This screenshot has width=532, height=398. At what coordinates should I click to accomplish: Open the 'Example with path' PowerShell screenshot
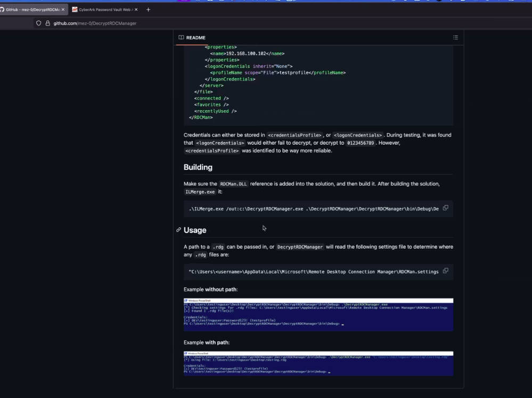[318, 363]
